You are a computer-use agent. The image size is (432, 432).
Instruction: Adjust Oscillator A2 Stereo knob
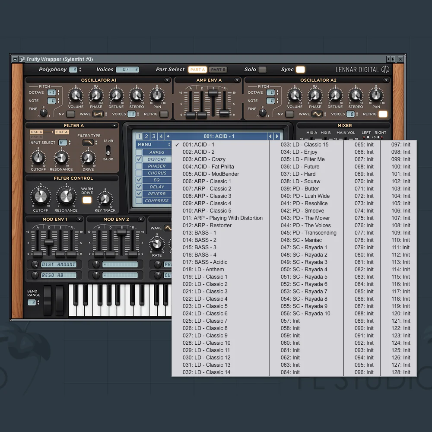(x=356, y=95)
